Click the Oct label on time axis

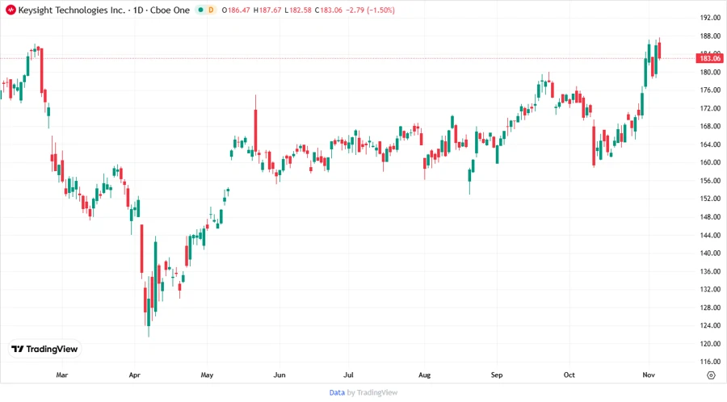[x=569, y=375]
